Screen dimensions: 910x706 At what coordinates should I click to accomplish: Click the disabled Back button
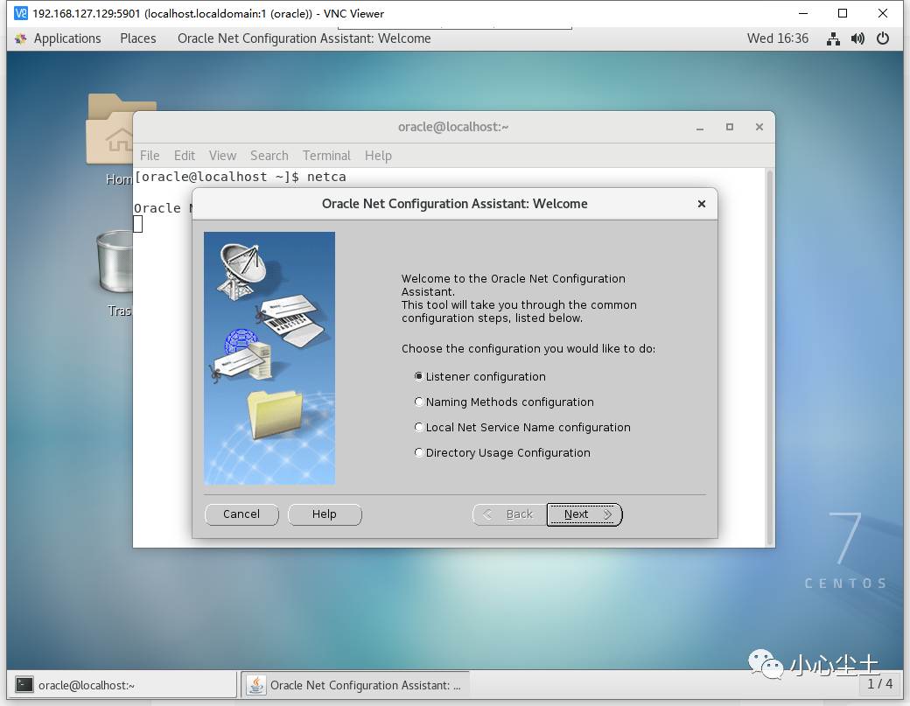tap(509, 514)
